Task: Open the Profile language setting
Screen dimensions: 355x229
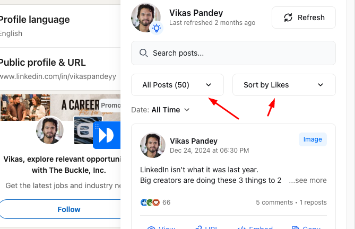Action: (34, 20)
